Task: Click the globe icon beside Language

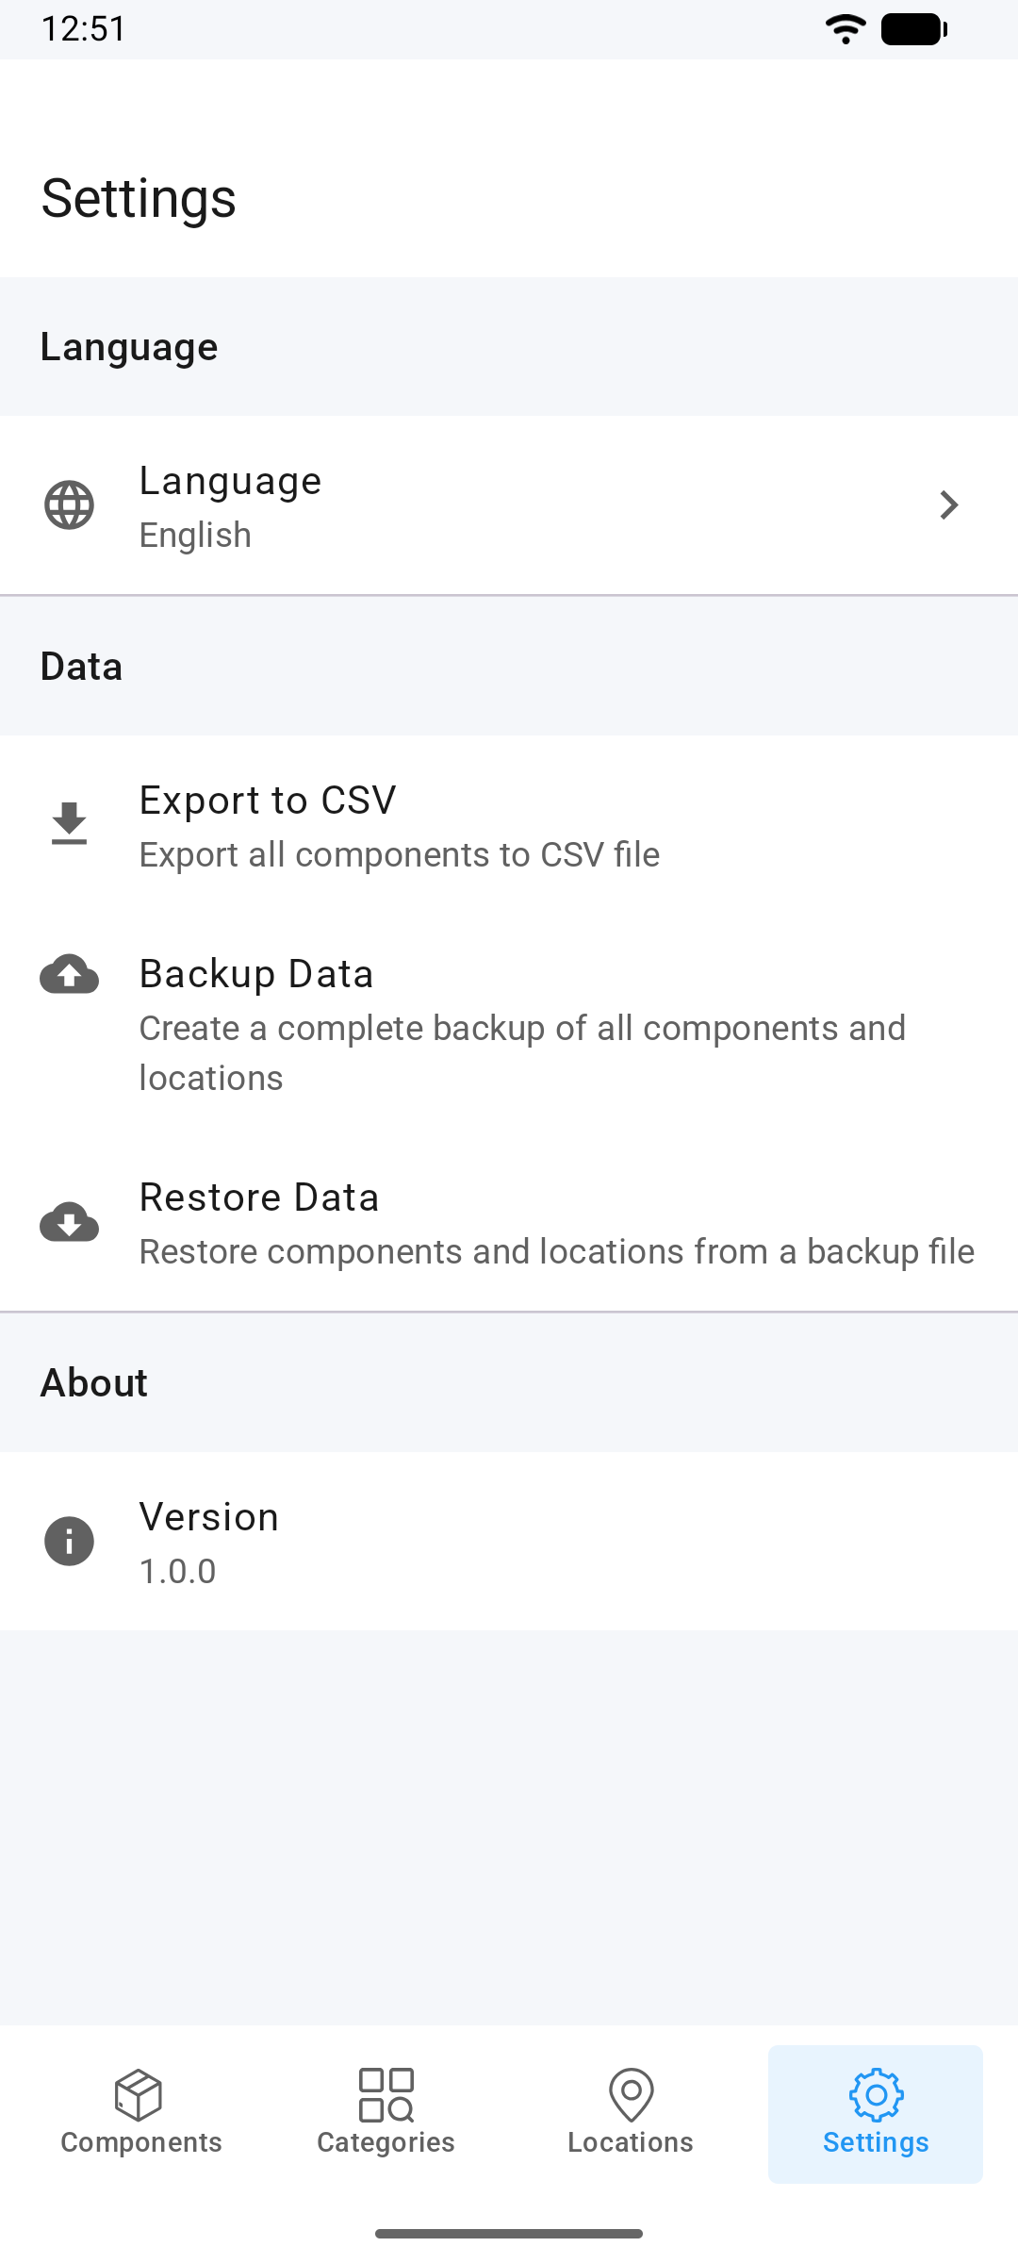Action: coord(69,505)
